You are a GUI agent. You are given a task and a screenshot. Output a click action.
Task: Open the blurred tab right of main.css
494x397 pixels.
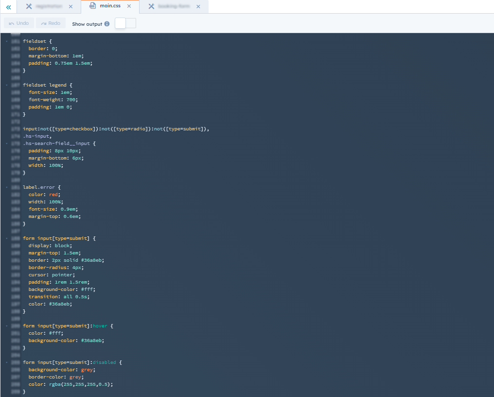174,7
